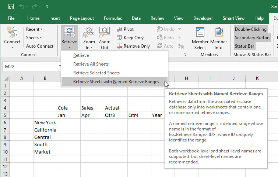
Task: Open the Undo dropdown arrow in ribbon
Action: click(x=179, y=29)
